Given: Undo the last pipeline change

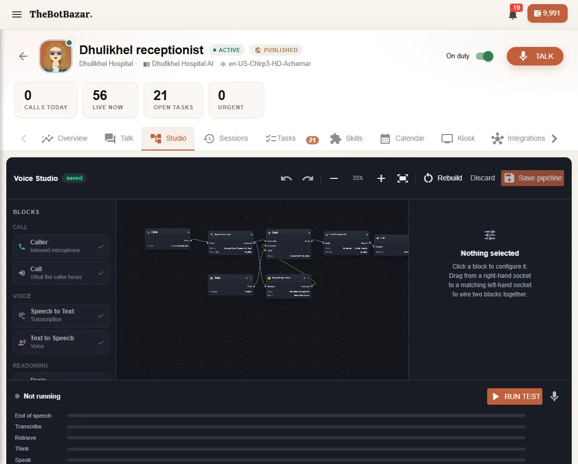Looking at the screenshot, I should [x=286, y=178].
